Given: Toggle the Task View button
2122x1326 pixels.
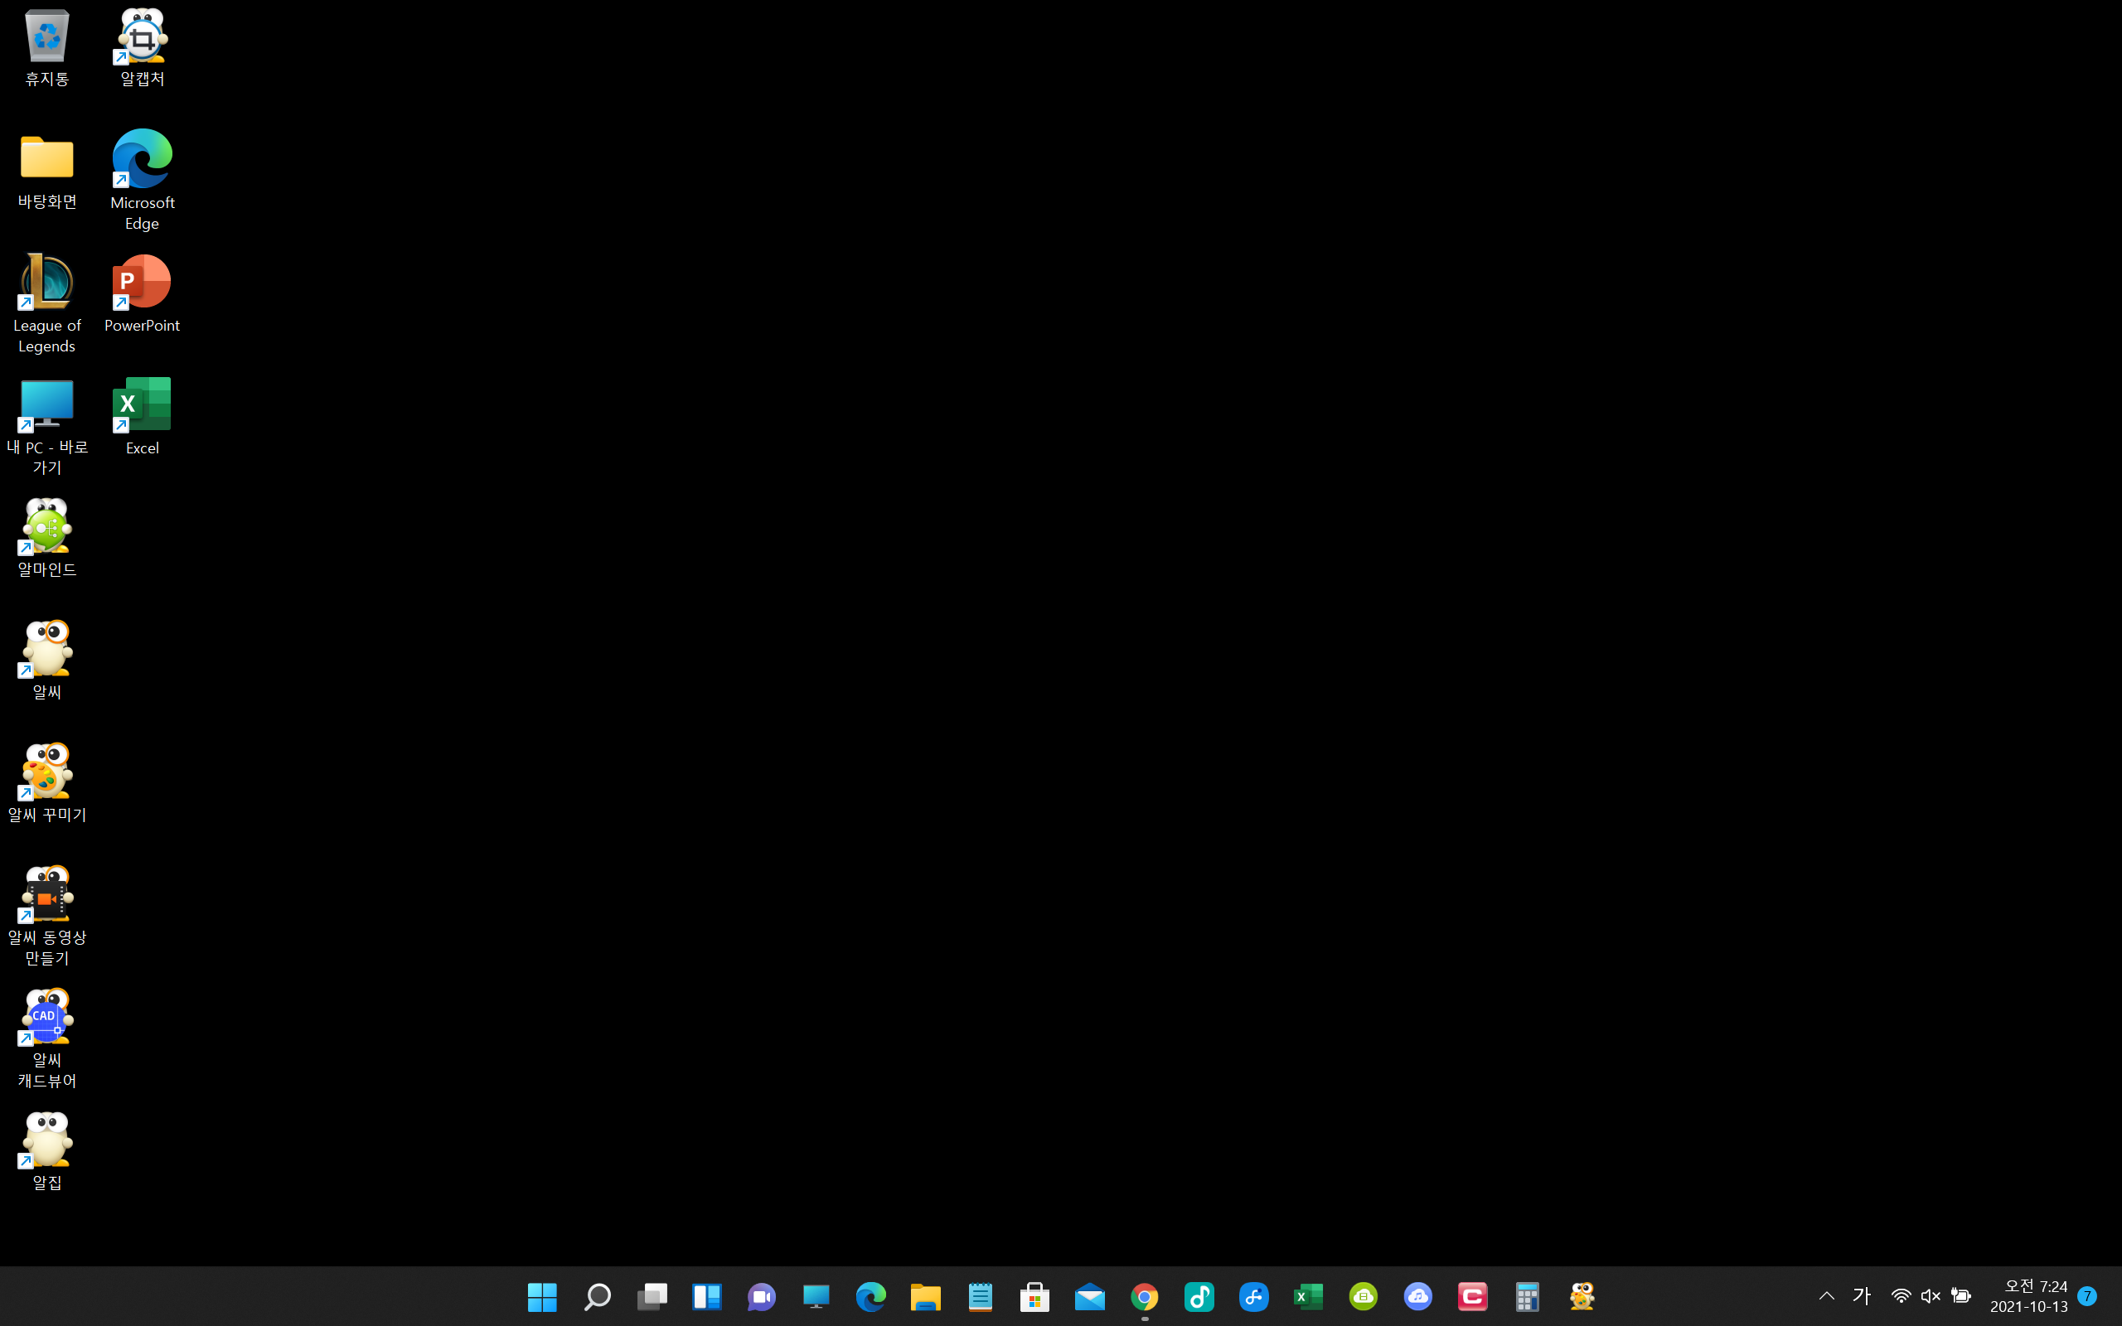Looking at the screenshot, I should coord(652,1296).
